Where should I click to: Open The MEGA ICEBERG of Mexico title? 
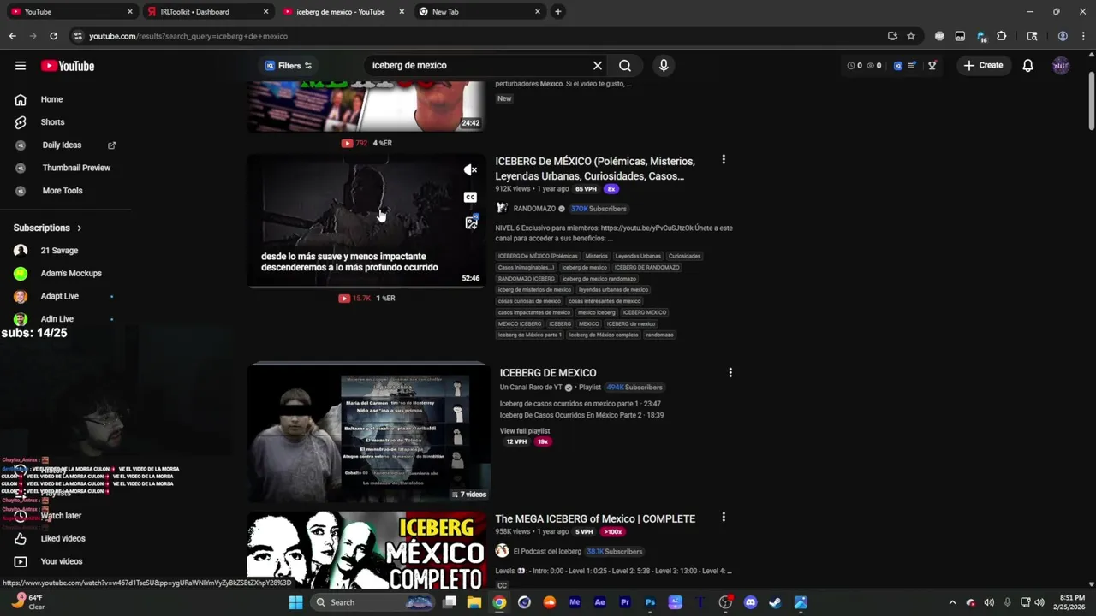point(595,518)
